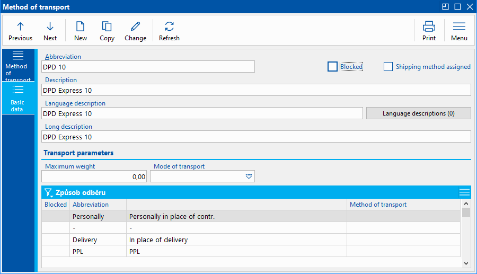Close the Method of transport window
The height and width of the screenshot is (274, 477).
click(470, 7)
